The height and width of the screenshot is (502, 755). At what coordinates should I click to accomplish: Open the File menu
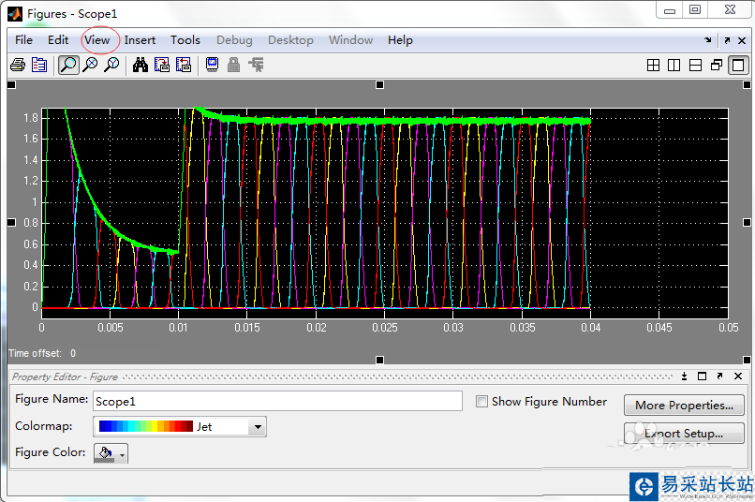(23, 40)
